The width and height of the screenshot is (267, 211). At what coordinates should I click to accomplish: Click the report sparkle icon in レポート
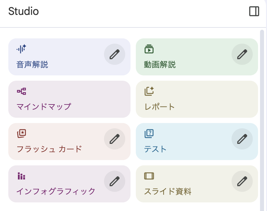(149, 91)
